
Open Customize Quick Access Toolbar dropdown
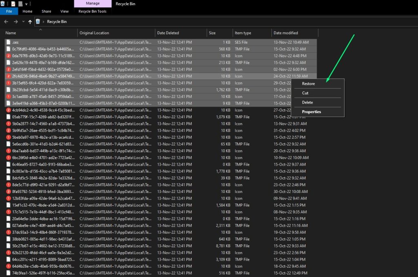point(27,4)
